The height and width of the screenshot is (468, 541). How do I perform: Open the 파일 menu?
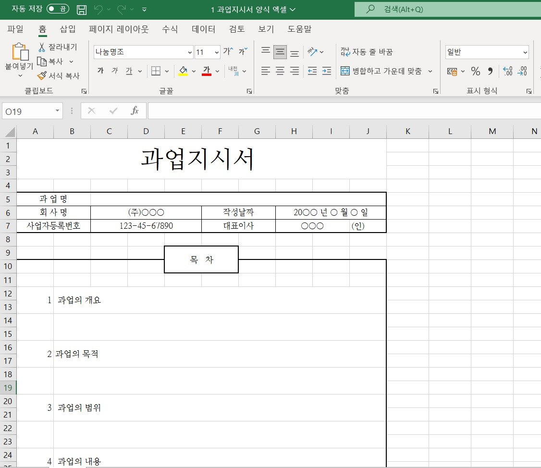15,29
